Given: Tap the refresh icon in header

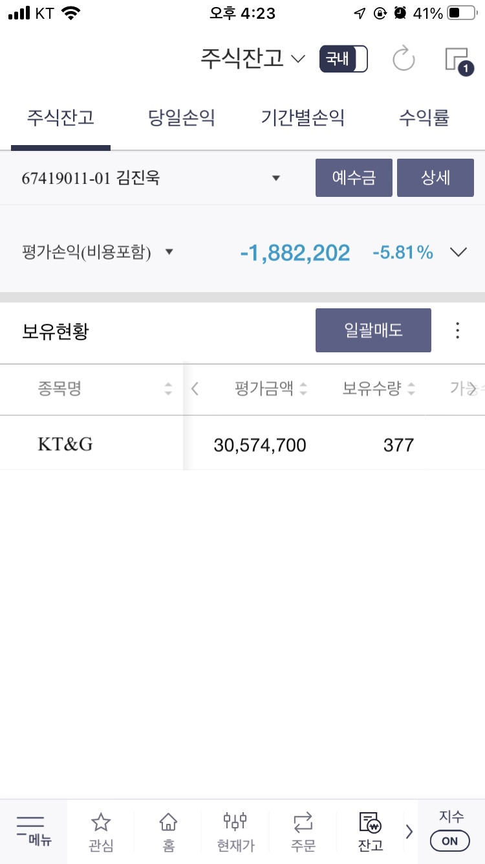Looking at the screenshot, I should click(x=404, y=60).
